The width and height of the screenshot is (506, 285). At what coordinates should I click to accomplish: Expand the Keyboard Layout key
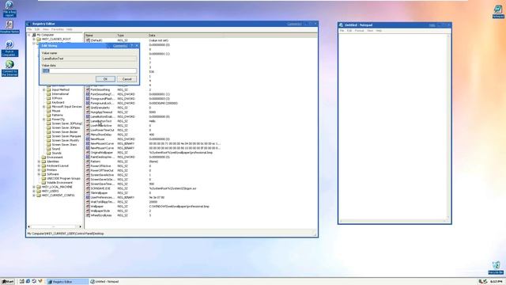[x=39, y=165]
